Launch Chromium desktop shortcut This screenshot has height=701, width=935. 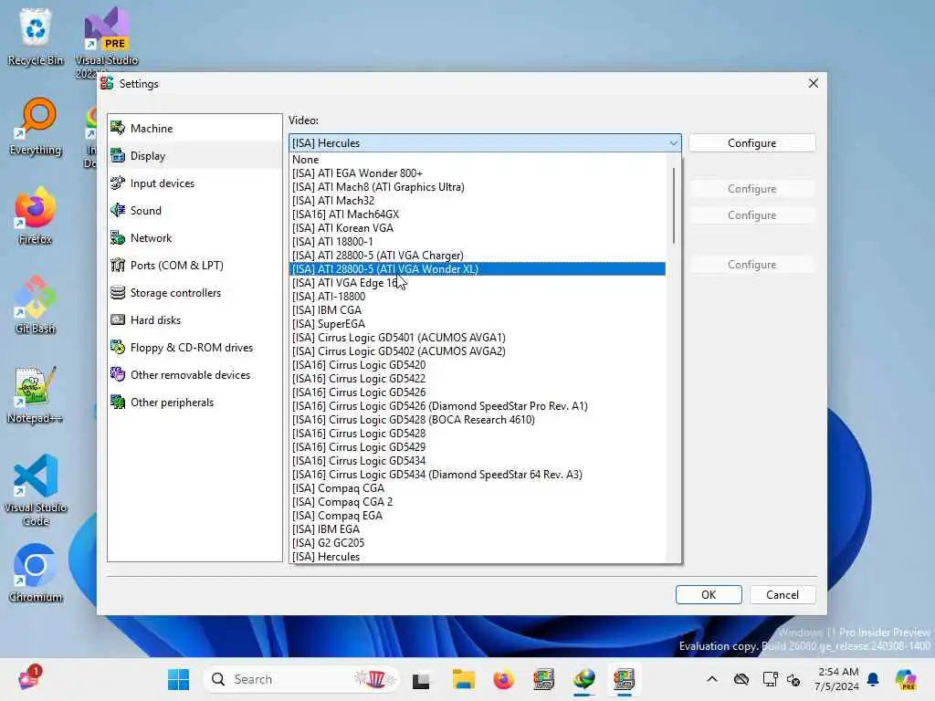(36, 573)
